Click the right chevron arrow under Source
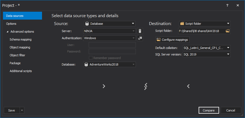Viewport: 245px width, 118px height. pos(104,86)
